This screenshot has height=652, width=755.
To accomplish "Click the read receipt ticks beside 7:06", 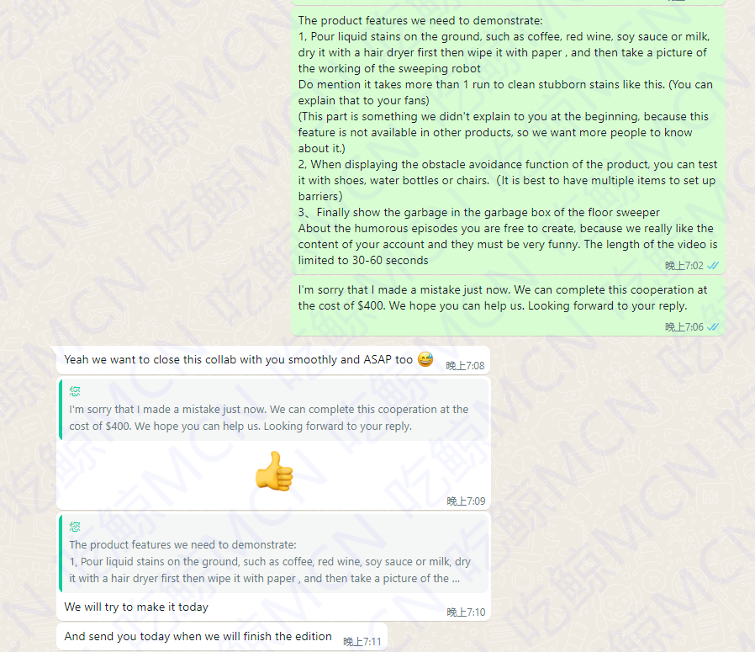I will [x=713, y=326].
